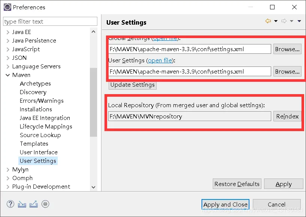This screenshot has width=306, height=217.
Task: Expand the Plug-in Development node
Action: tap(8, 187)
